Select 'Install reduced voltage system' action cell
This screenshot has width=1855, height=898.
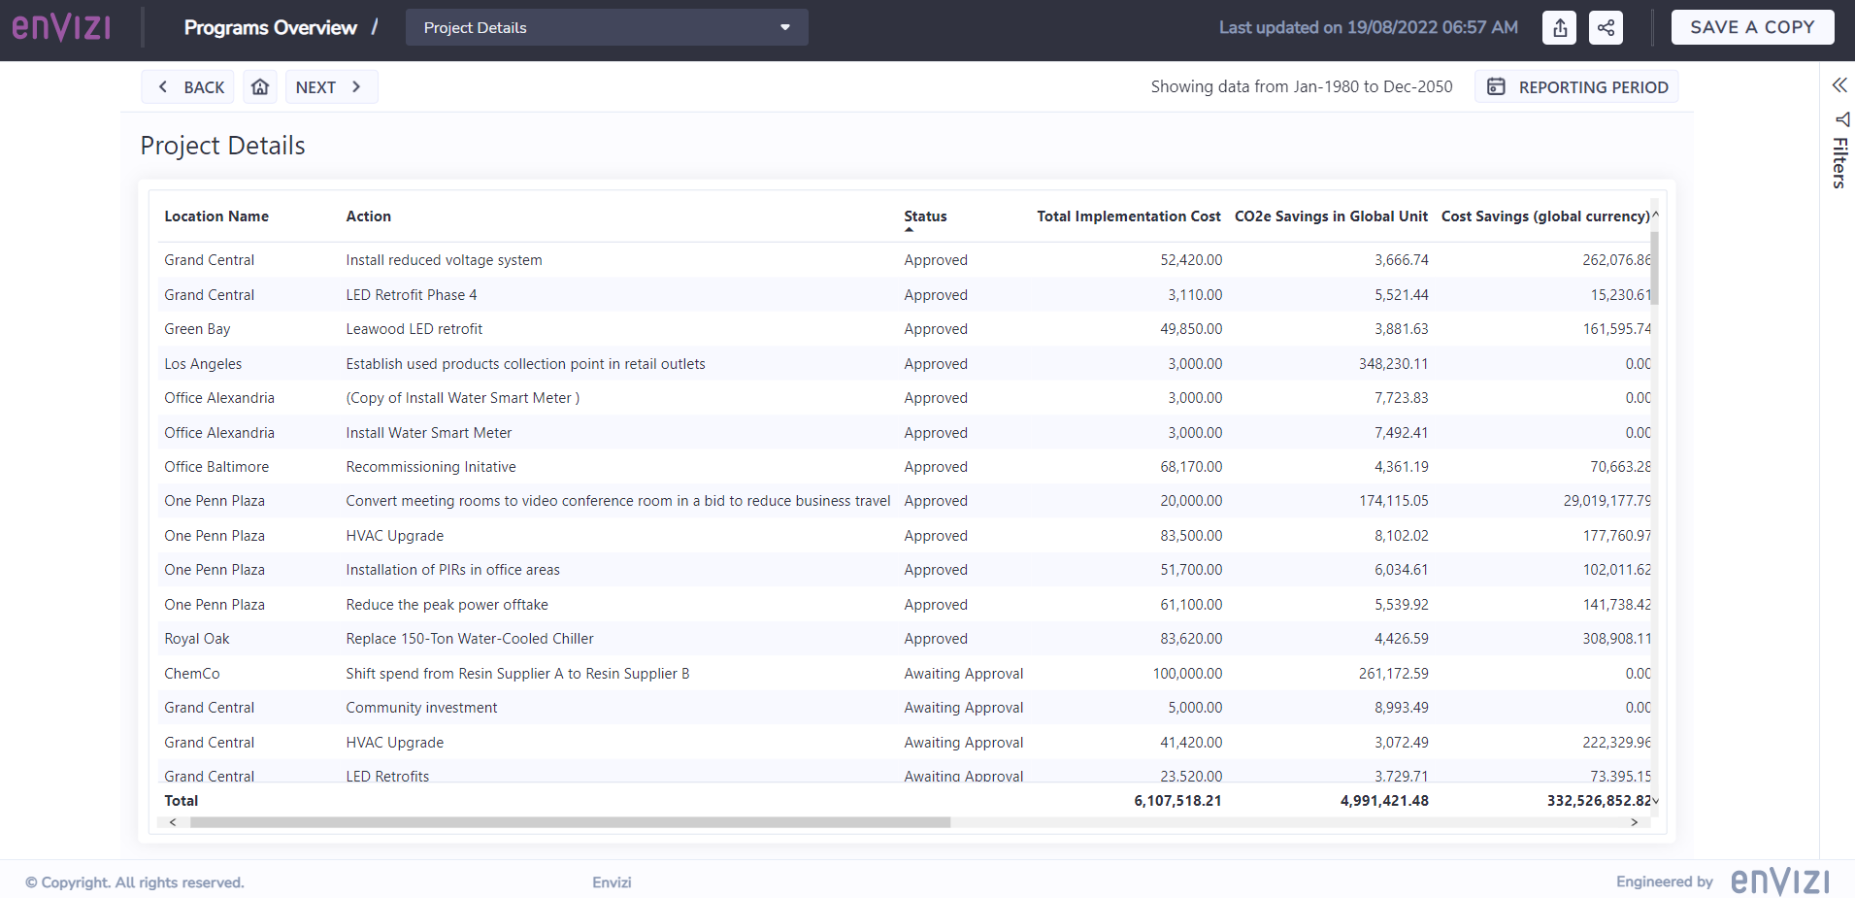[445, 260]
